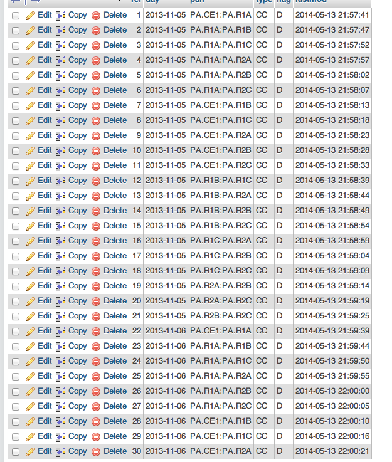392x462 pixels.
Task: Toggle the row 29 selection checkbox
Action: pos(16,436)
